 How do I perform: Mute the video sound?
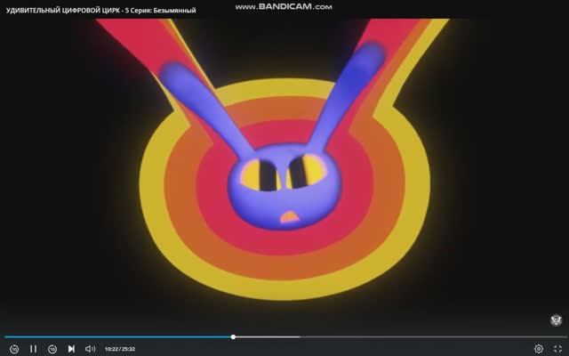[x=90, y=349]
